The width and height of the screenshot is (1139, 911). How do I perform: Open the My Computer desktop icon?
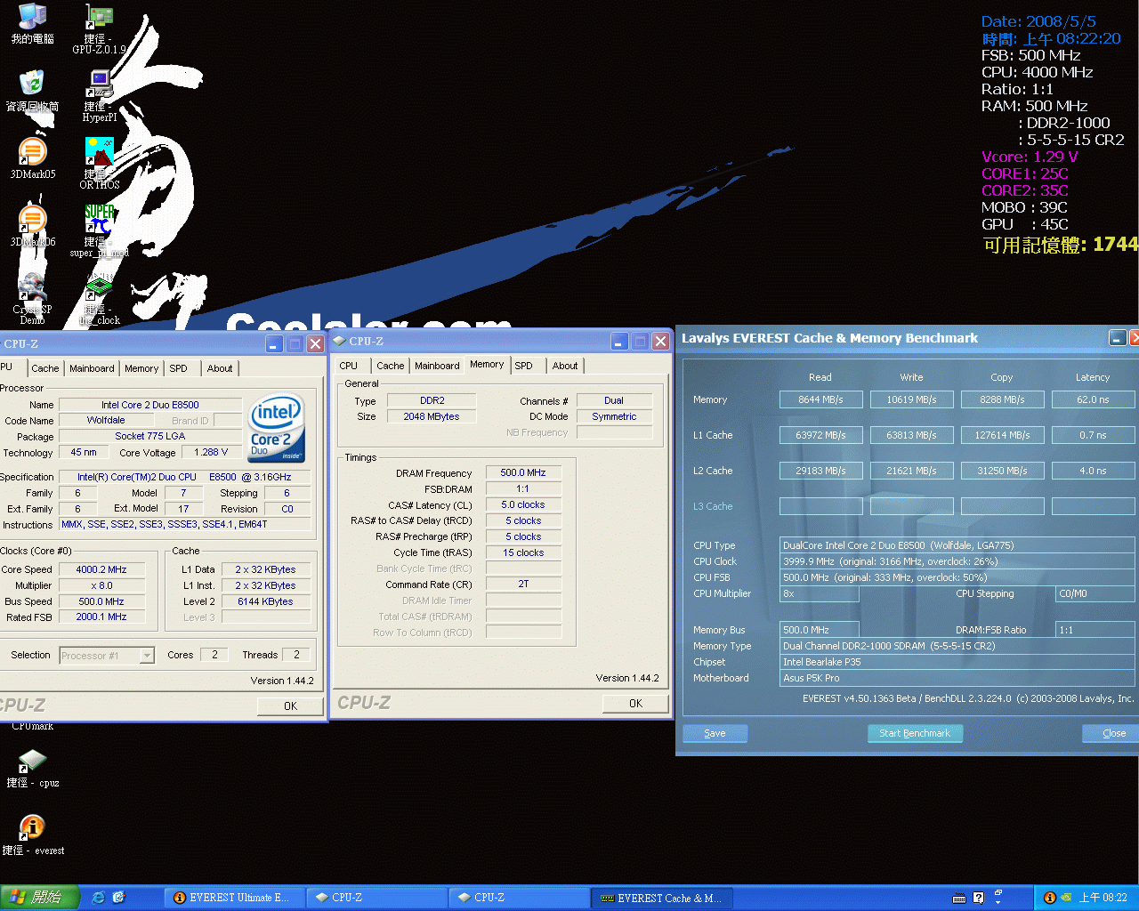[32, 23]
